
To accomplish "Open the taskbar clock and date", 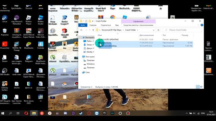I will pyautogui.click(x=211, y=113).
